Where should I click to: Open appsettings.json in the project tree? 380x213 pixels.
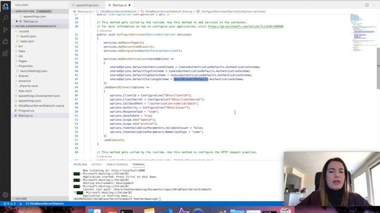30,101
